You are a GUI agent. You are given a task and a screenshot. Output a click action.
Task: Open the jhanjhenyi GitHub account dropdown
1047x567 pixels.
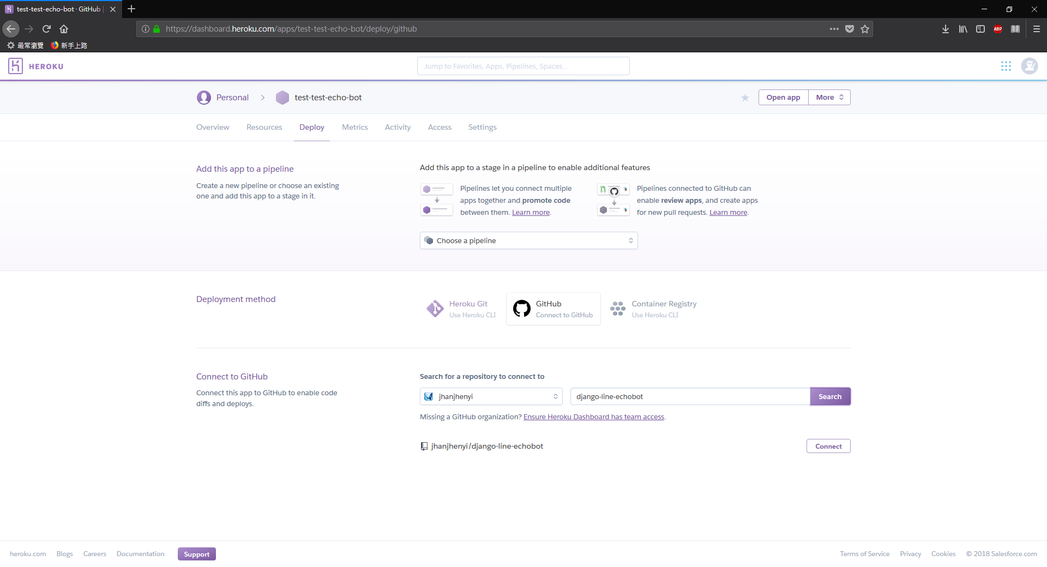coord(491,396)
